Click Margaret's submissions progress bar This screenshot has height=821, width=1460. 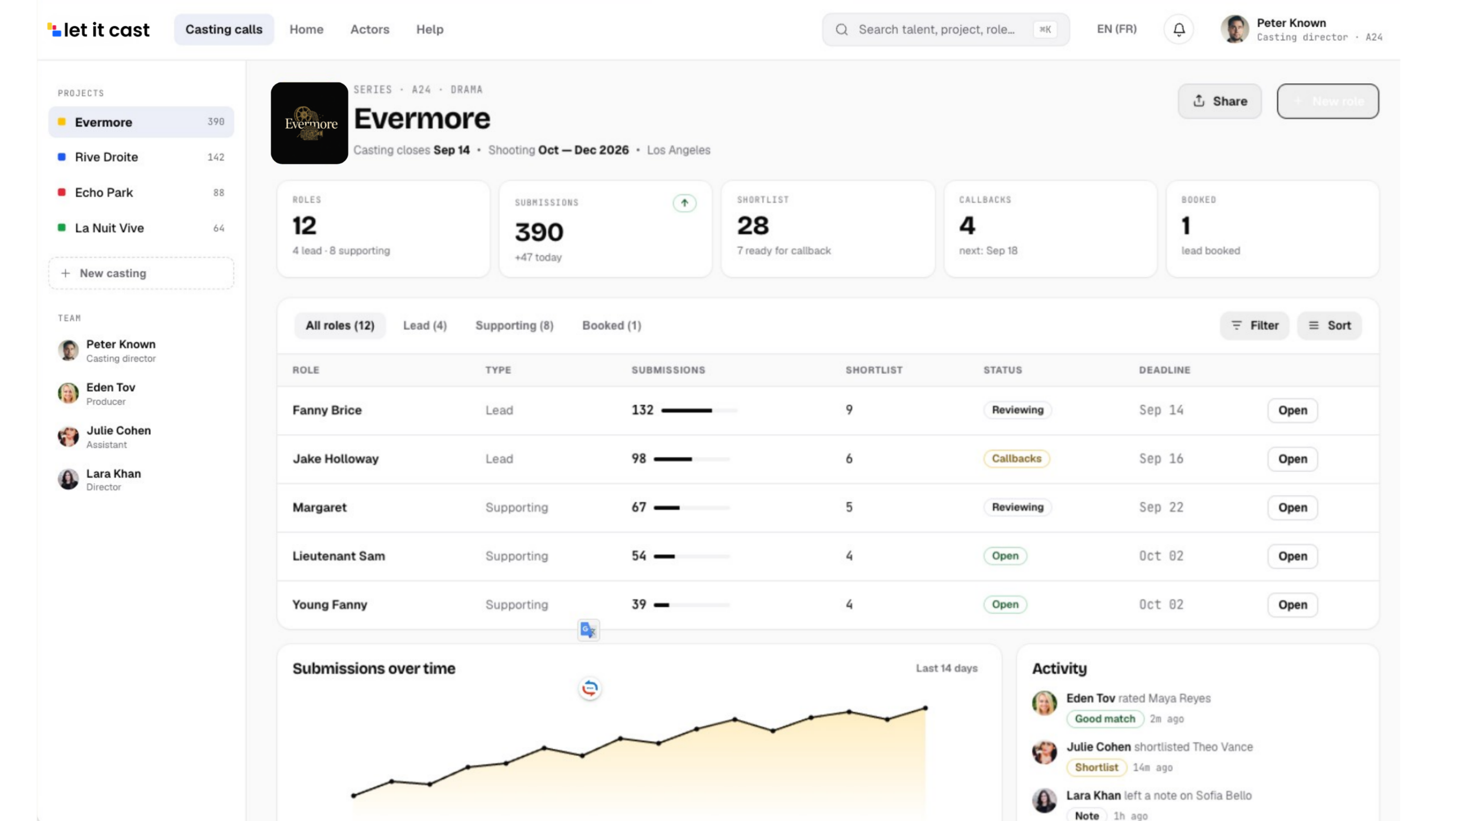tap(692, 508)
